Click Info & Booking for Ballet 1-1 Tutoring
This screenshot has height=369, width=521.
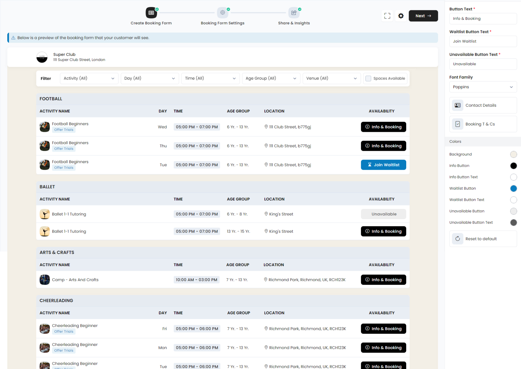tap(383, 231)
